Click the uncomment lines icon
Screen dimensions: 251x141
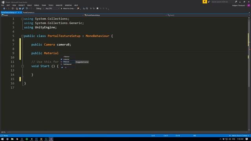[94, 9]
